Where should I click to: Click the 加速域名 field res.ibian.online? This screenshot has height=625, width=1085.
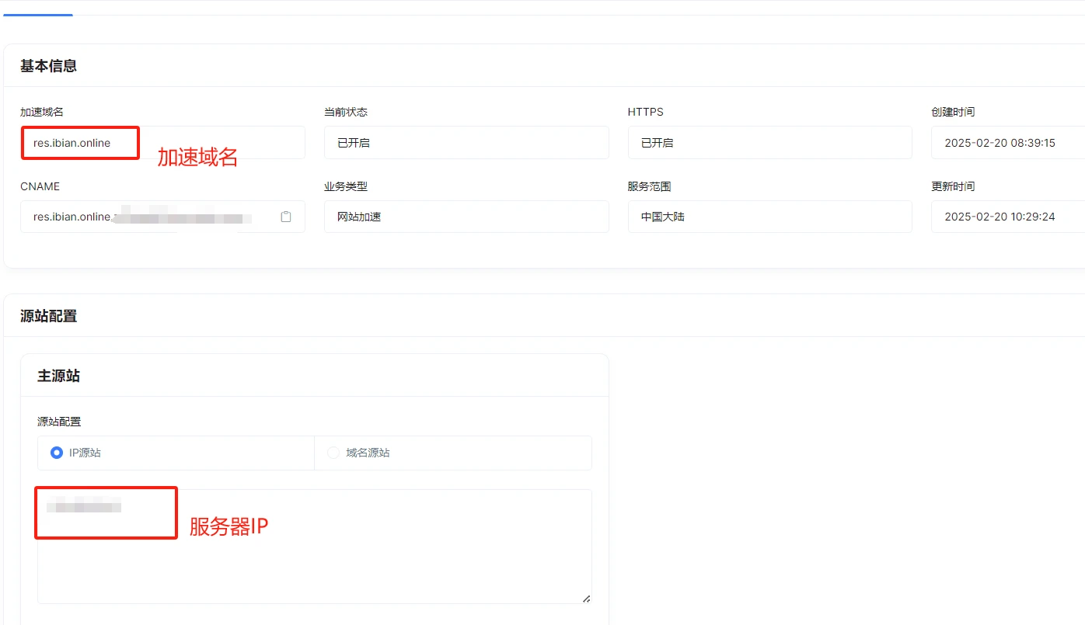(162, 143)
